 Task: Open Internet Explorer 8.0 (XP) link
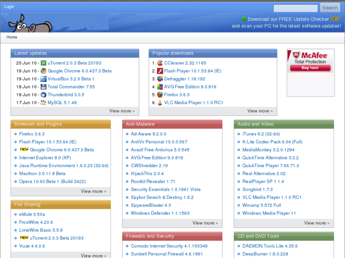(x=45, y=158)
